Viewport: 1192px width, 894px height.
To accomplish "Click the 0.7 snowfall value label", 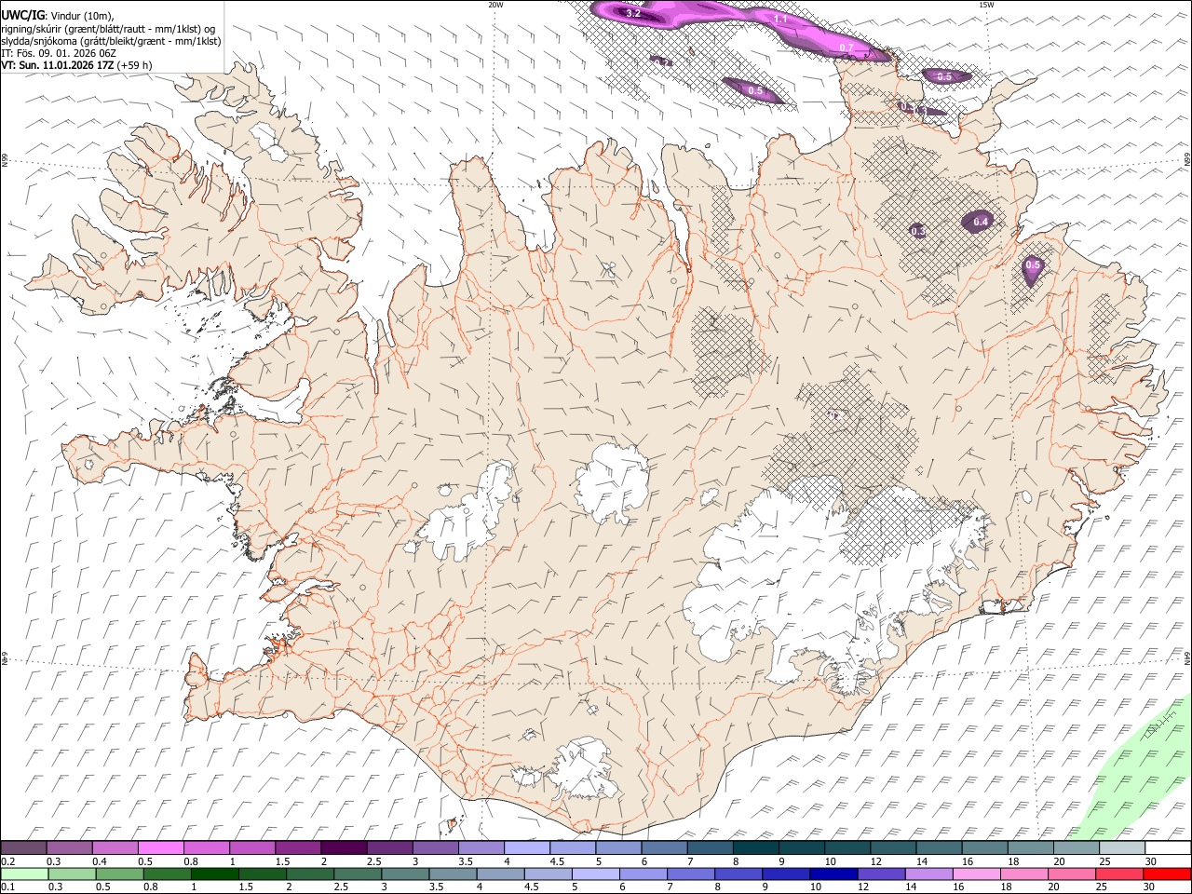I will click(847, 47).
